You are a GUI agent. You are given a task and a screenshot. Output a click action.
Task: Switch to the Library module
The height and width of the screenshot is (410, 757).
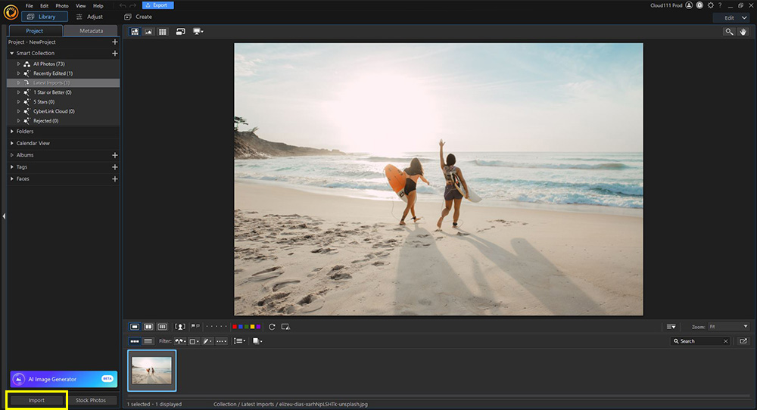tap(45, 17)
